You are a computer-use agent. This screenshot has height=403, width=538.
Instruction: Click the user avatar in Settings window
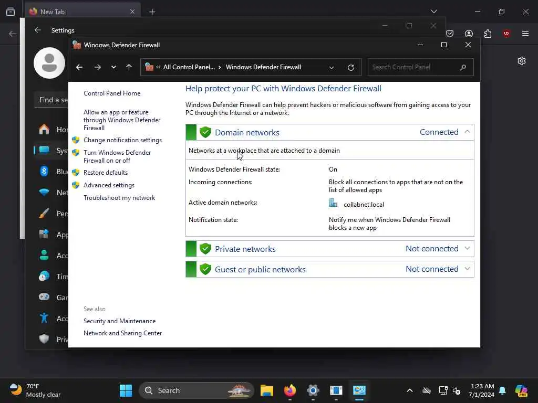(49, 63)
